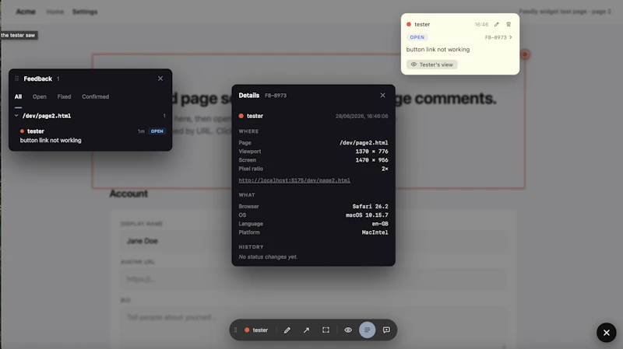Image resolution: width=623 pixels, height=349 pixels.
Task: Collapse the /dev/page2.html group
Action: pos(16,116)
